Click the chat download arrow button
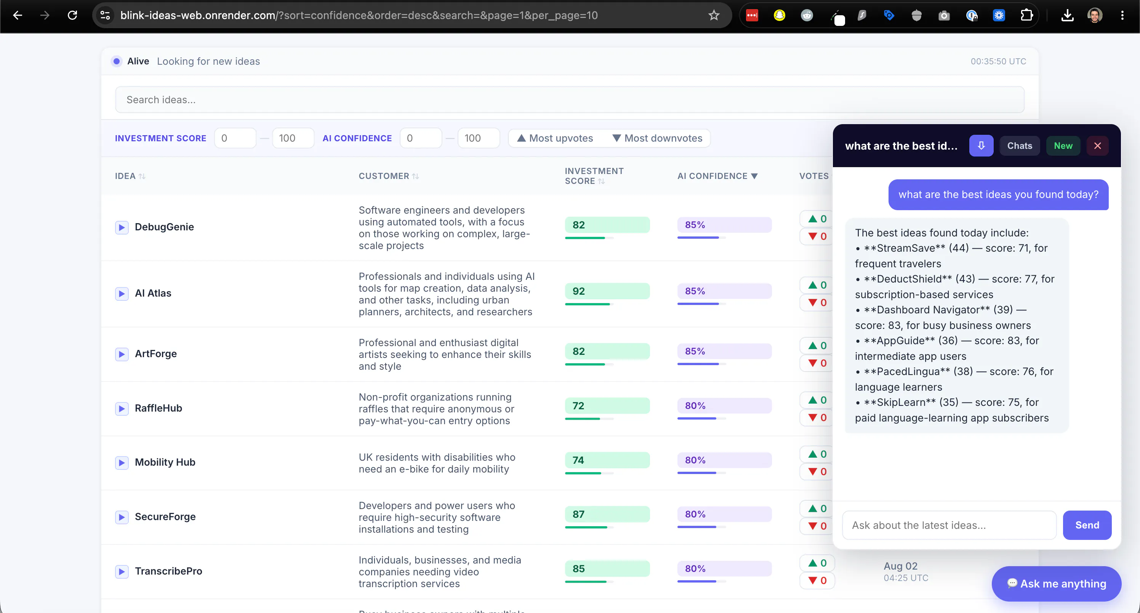Screen dimensions: 1140x613 tap(981, 146)
